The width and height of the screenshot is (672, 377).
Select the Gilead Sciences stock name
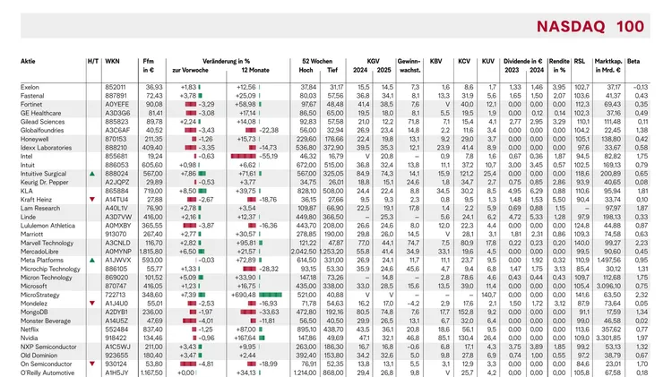[x=42, y=122]
